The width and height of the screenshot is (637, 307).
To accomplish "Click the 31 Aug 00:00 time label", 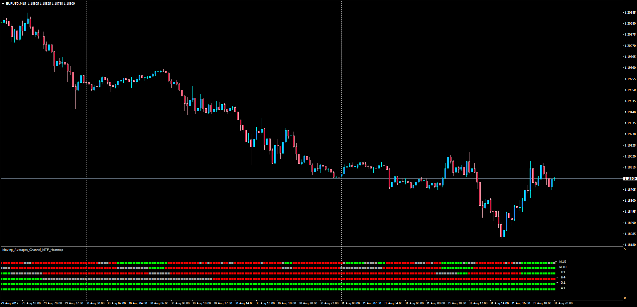I will (350, 303).
